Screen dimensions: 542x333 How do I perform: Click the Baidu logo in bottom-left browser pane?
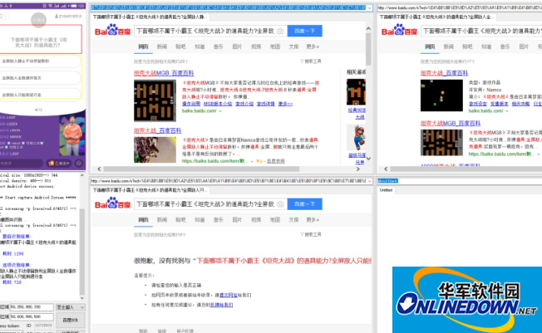(113, 203)
